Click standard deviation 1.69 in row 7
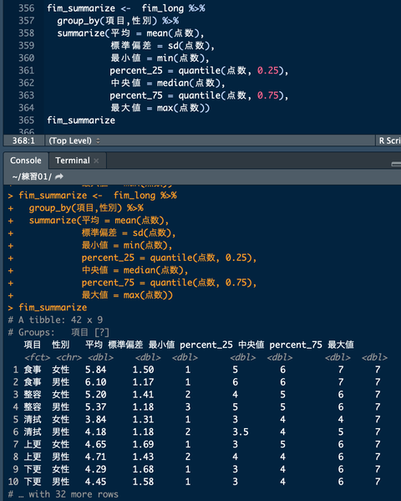The width and height of the screenshot is (401, 501). (x=143, y=444)
